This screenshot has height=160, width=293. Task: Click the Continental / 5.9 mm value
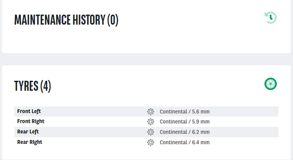pyautogui.click(x=185, y=121)
